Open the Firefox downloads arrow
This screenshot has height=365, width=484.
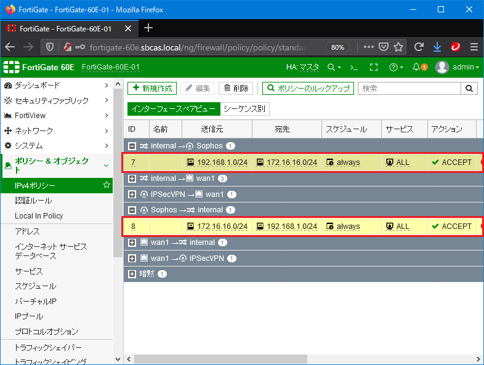point(437,47)
